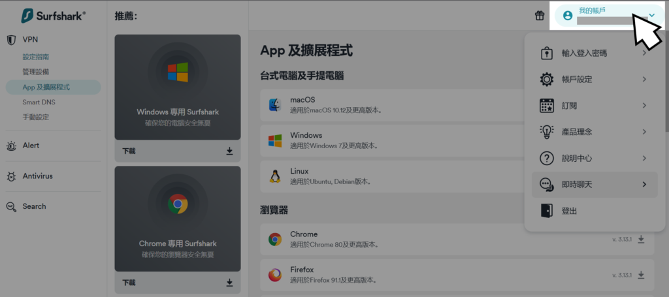Viewport: 669px width, 297px height.
Task: Open 輸入登入密碼 menu item
Action: pos(595,54)
